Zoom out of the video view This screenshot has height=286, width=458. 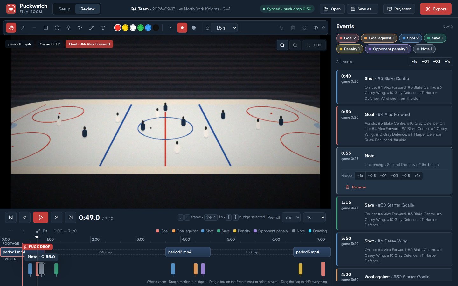point(295,45)
